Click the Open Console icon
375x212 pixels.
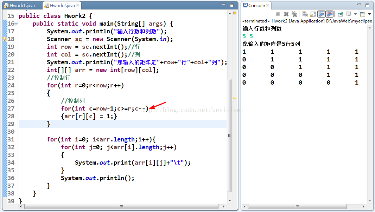(x=363, y=14)
